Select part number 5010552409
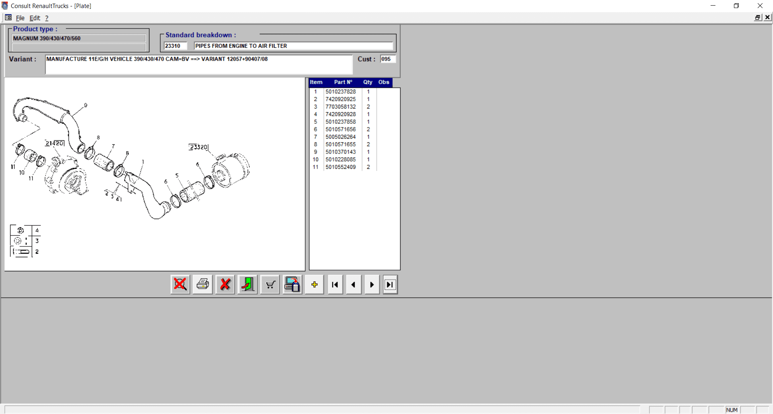Screen dimensions: 773x414 (341, 167)
